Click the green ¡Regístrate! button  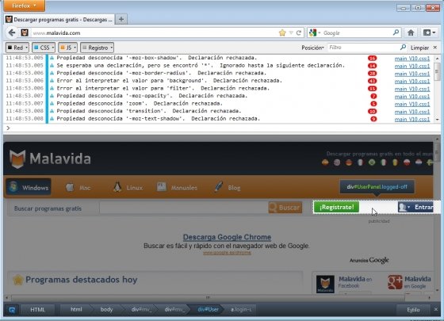pyautogui.click(x=336, y=207)
